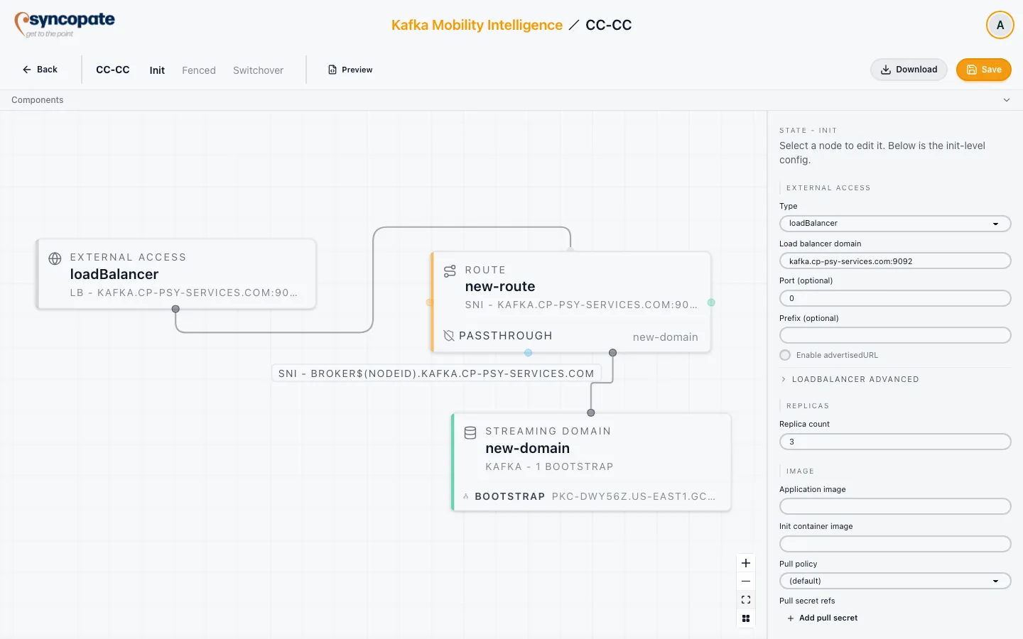Click the Prefix (optional) field

[x=895, y=335]
